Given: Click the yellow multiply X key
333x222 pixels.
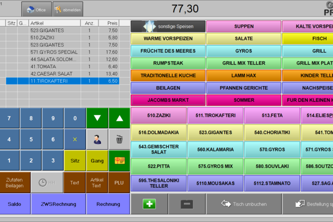Looking at the screenshot, I should coord(75,139).
